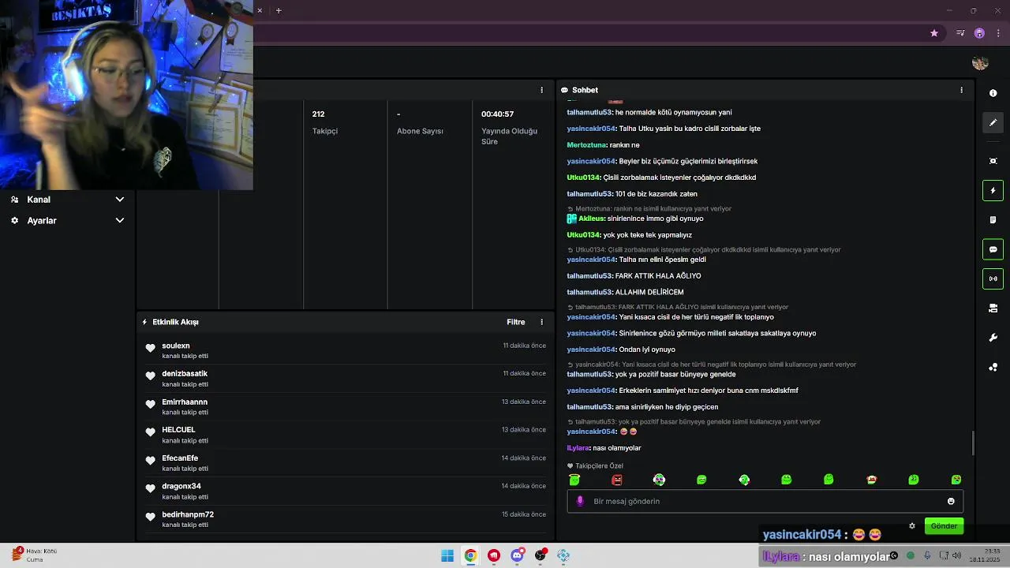This screenshot has height=568, width=1010.
Task: Click the Takipçilere Özel label
Action: [x=599, y=466]
